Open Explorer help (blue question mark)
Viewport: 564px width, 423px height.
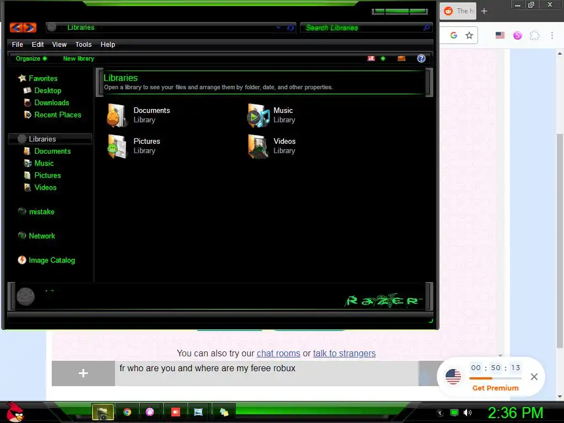[421, 58]
